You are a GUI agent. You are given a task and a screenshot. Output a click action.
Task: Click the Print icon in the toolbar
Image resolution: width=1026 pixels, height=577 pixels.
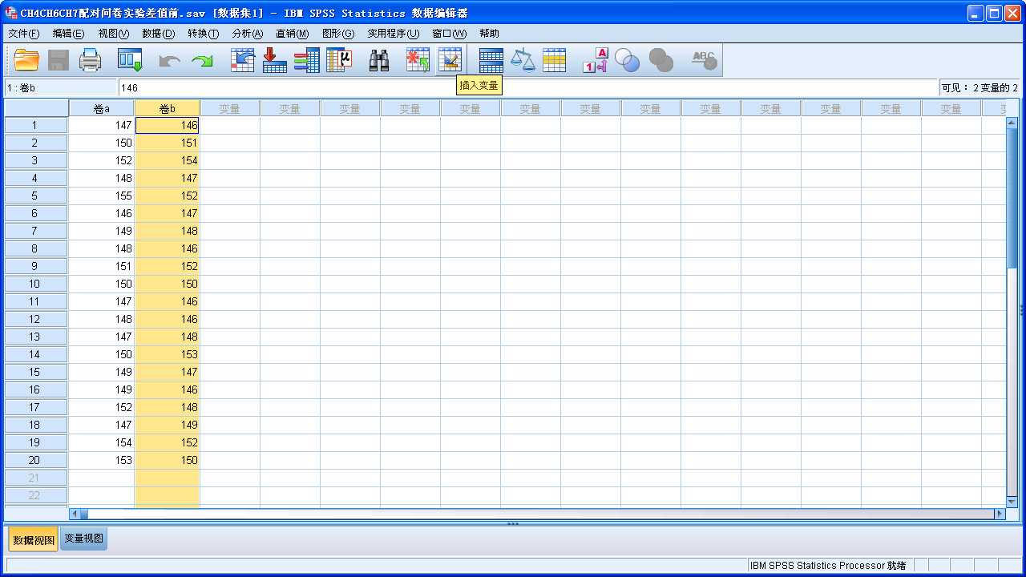tap(91, 60)
